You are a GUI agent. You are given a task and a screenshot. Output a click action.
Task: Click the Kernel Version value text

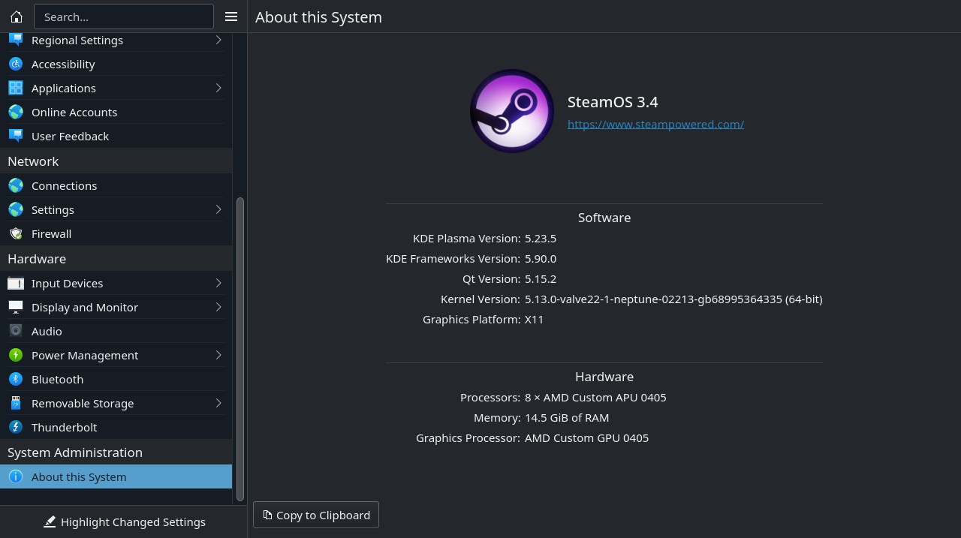673,299
